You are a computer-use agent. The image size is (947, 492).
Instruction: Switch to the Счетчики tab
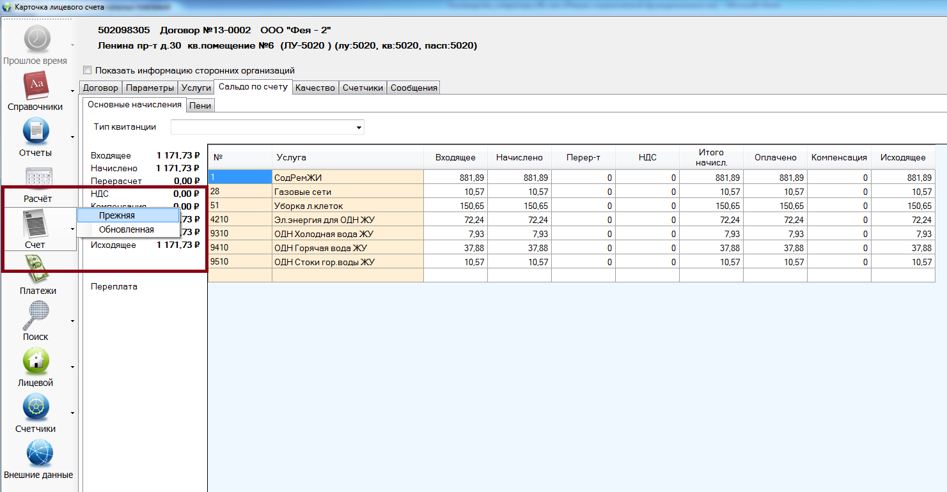(363, 88)
